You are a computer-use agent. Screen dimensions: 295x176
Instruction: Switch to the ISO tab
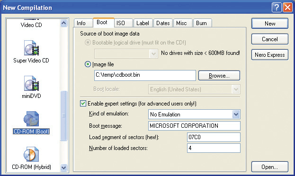[124, 23]
